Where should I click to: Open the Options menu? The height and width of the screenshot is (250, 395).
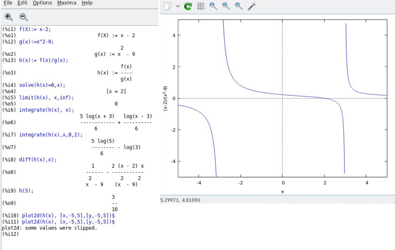42,3
